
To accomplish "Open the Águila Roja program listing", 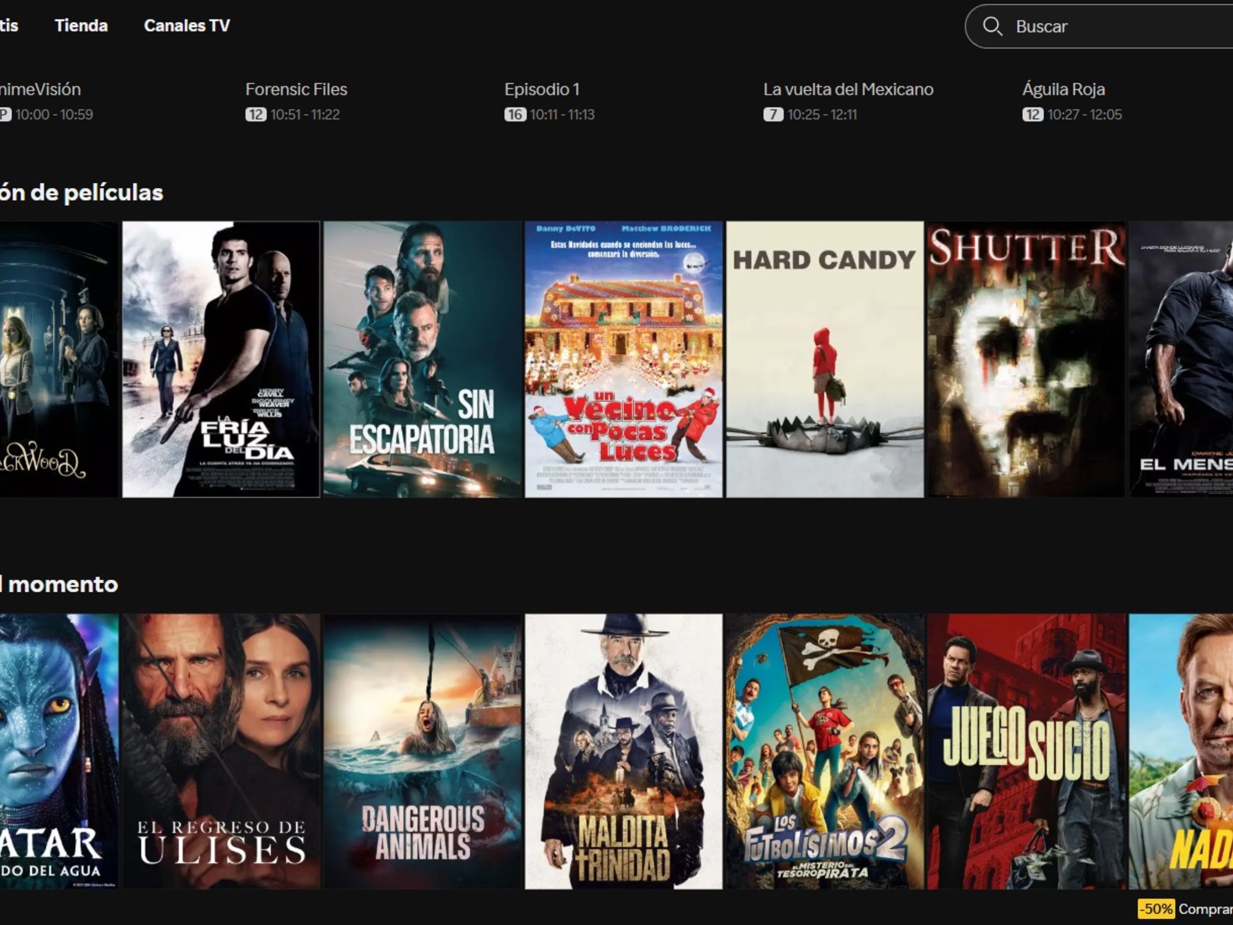I will pos(1063,89).
